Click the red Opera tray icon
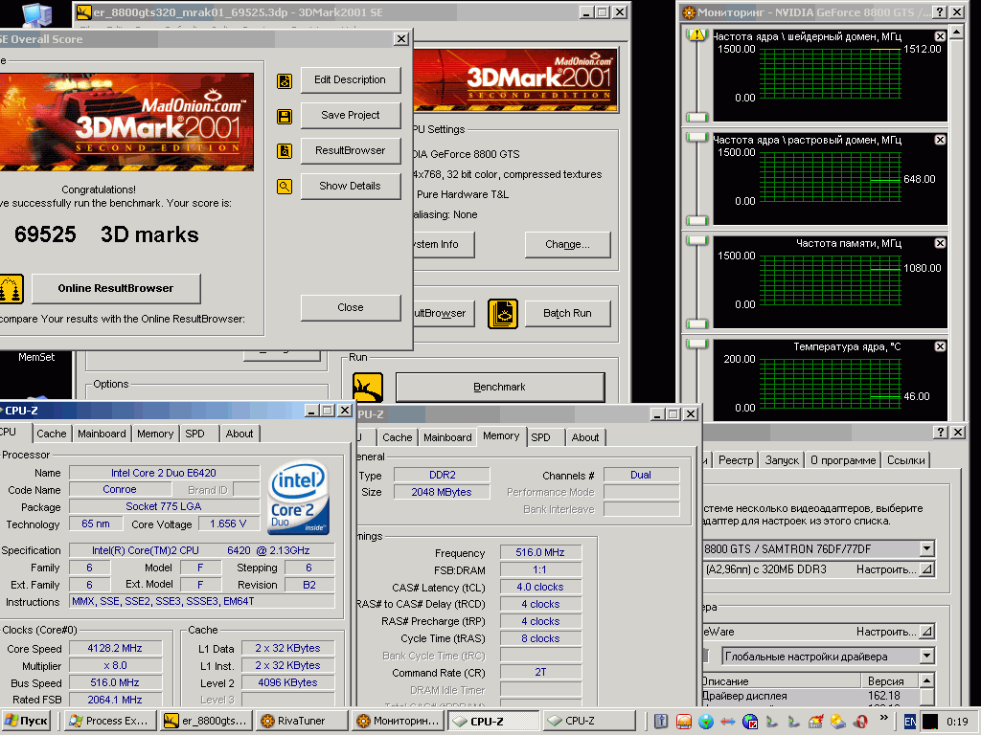This screenshot has height=735, width=981. (x=860, y=722)
